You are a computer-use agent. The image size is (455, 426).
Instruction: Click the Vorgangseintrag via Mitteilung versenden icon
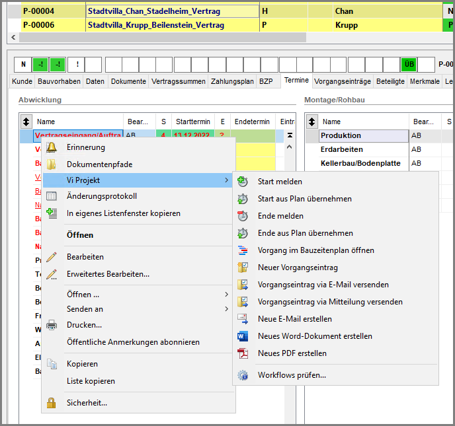[243, 302]
